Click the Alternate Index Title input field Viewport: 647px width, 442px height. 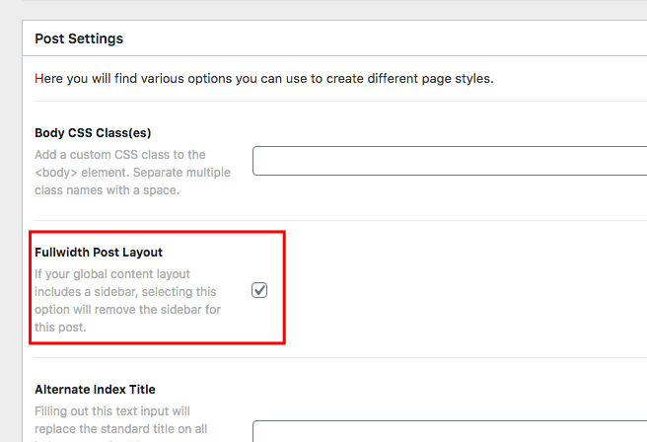tap(450, 431)
